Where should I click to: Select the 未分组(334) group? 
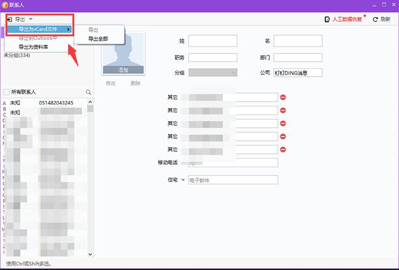click(17, 55)
